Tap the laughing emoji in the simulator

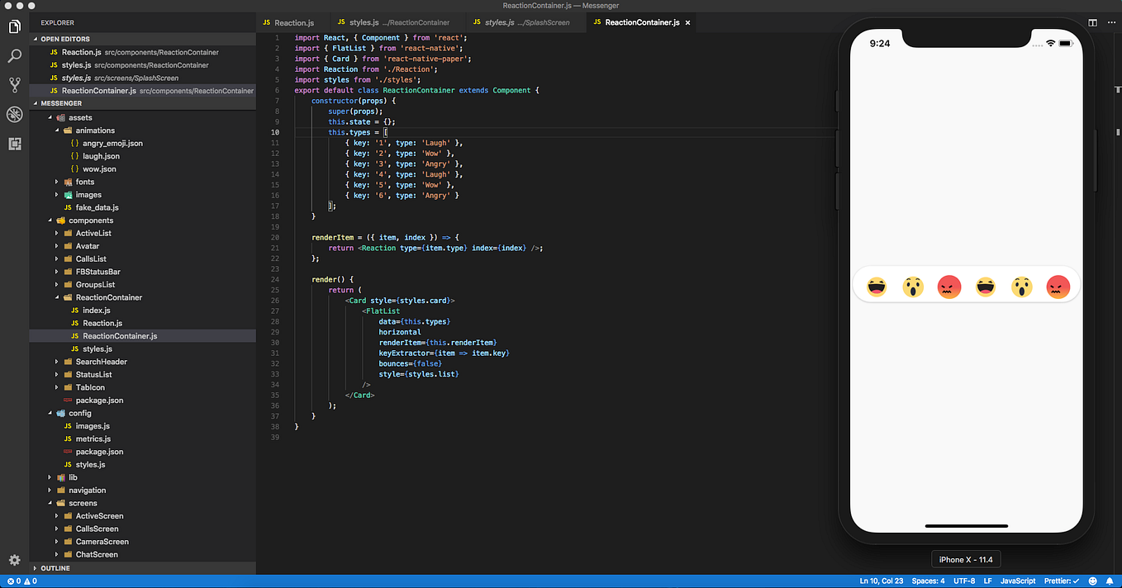coord(877,287)
